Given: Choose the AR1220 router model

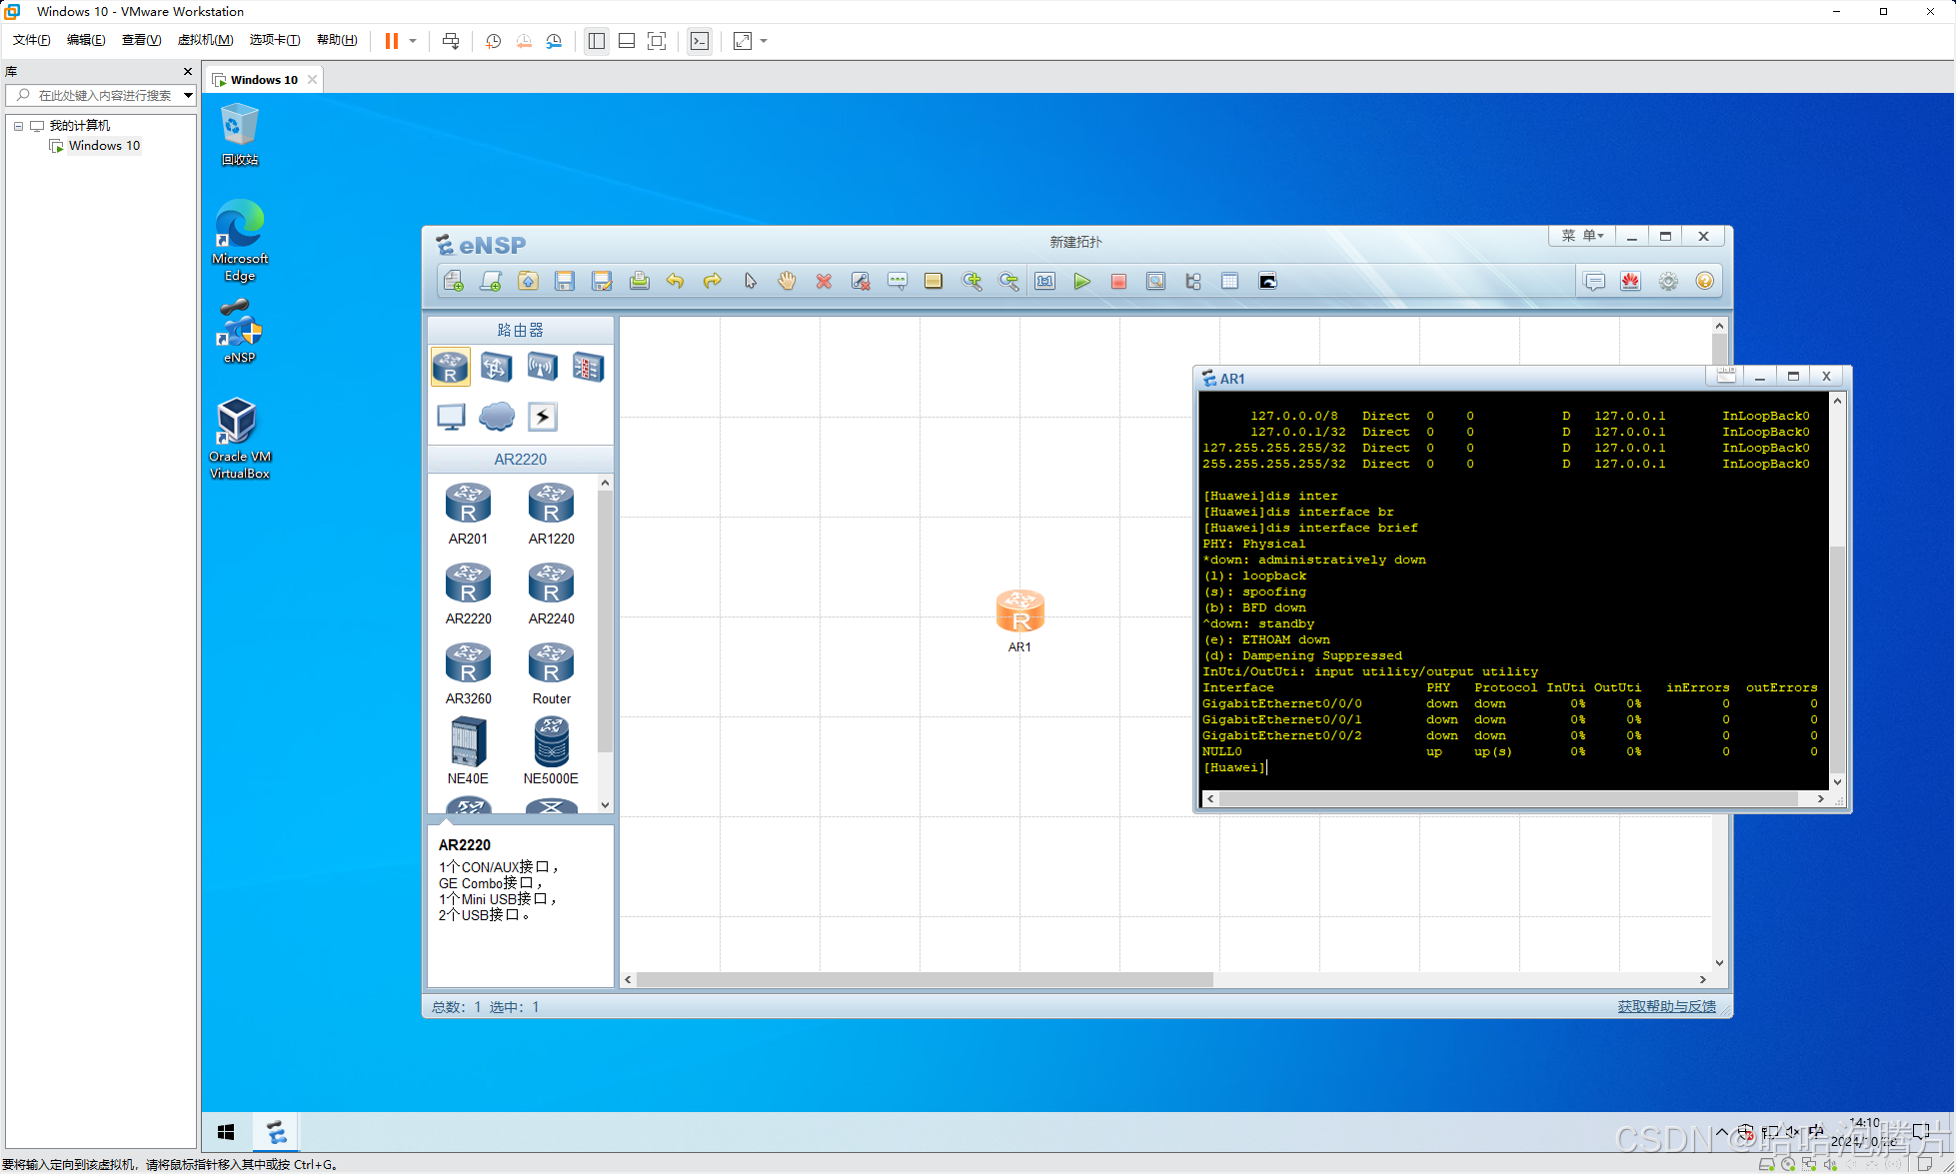Looking at the screenshot, I should tap(551, 514).
